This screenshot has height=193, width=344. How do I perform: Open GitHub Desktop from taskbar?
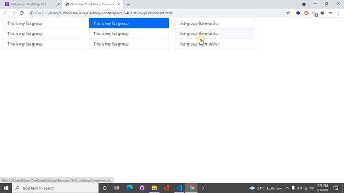click(142, 188)
